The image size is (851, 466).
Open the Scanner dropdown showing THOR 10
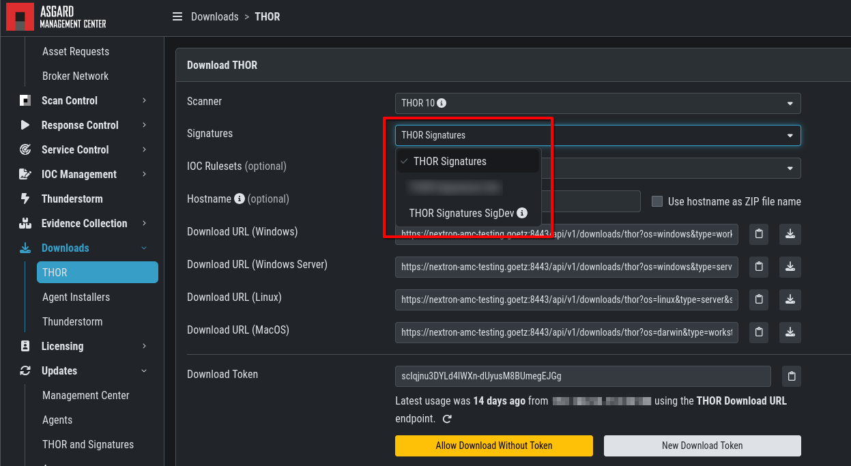click(597, 103)
